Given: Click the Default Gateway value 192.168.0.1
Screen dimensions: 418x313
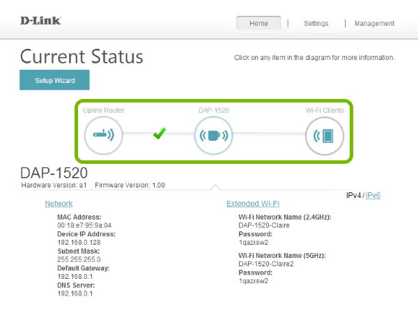Looking at the screenshot, I should tap(75, 277).
